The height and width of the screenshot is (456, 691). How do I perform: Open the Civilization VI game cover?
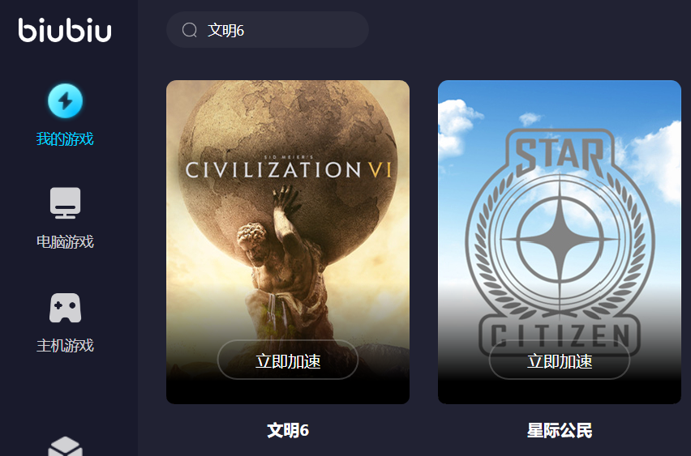[288, 241]
